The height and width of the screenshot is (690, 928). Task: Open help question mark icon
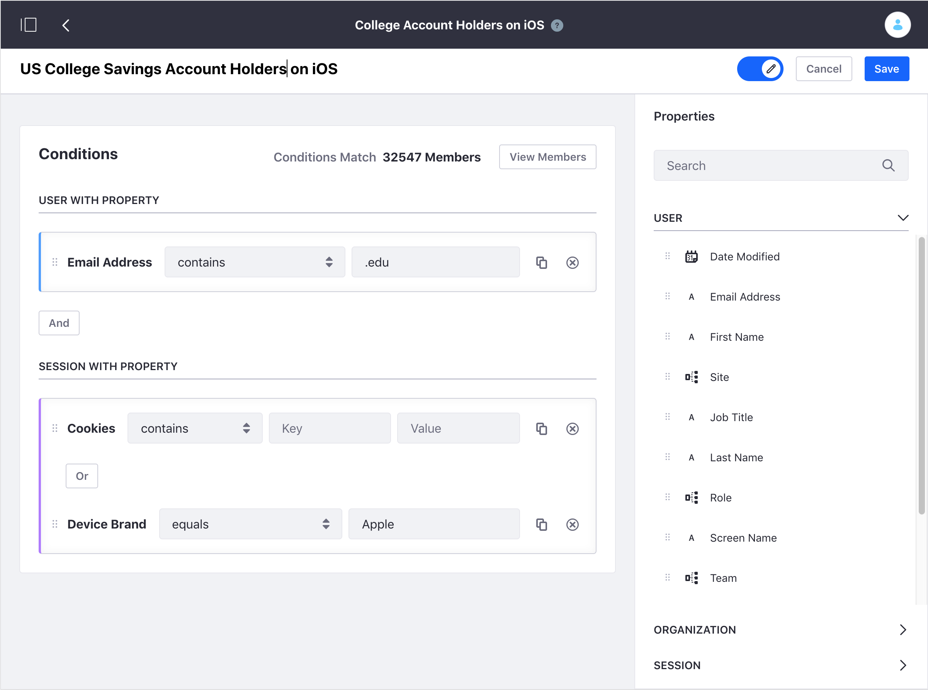pos(557,25)
